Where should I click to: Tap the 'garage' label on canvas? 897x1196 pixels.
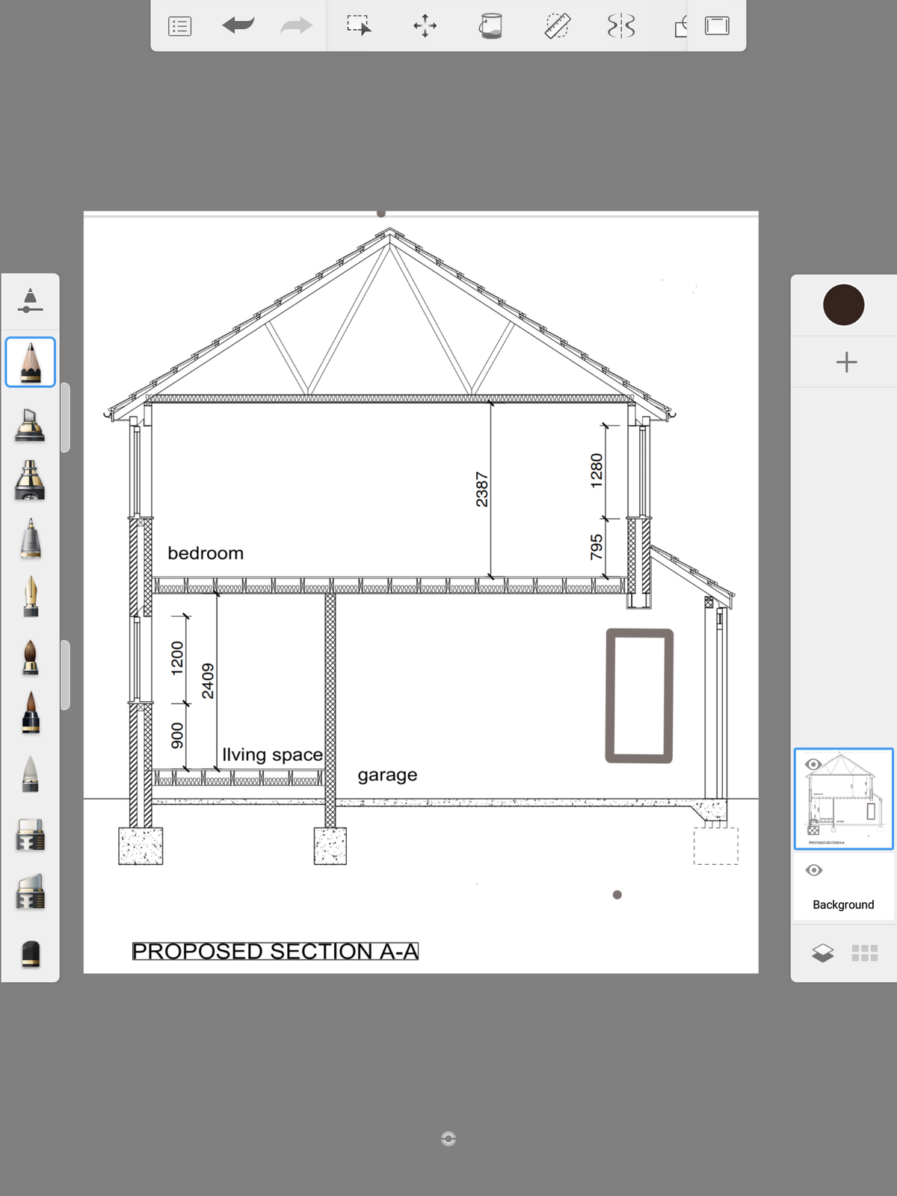coord(387,775)
